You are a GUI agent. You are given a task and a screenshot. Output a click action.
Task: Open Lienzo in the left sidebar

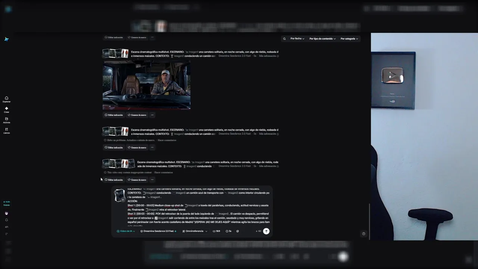tap(6, 131)
